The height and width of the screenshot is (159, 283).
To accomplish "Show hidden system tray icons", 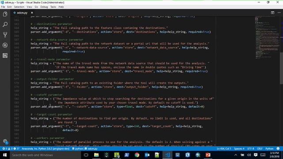I will 236,155.
